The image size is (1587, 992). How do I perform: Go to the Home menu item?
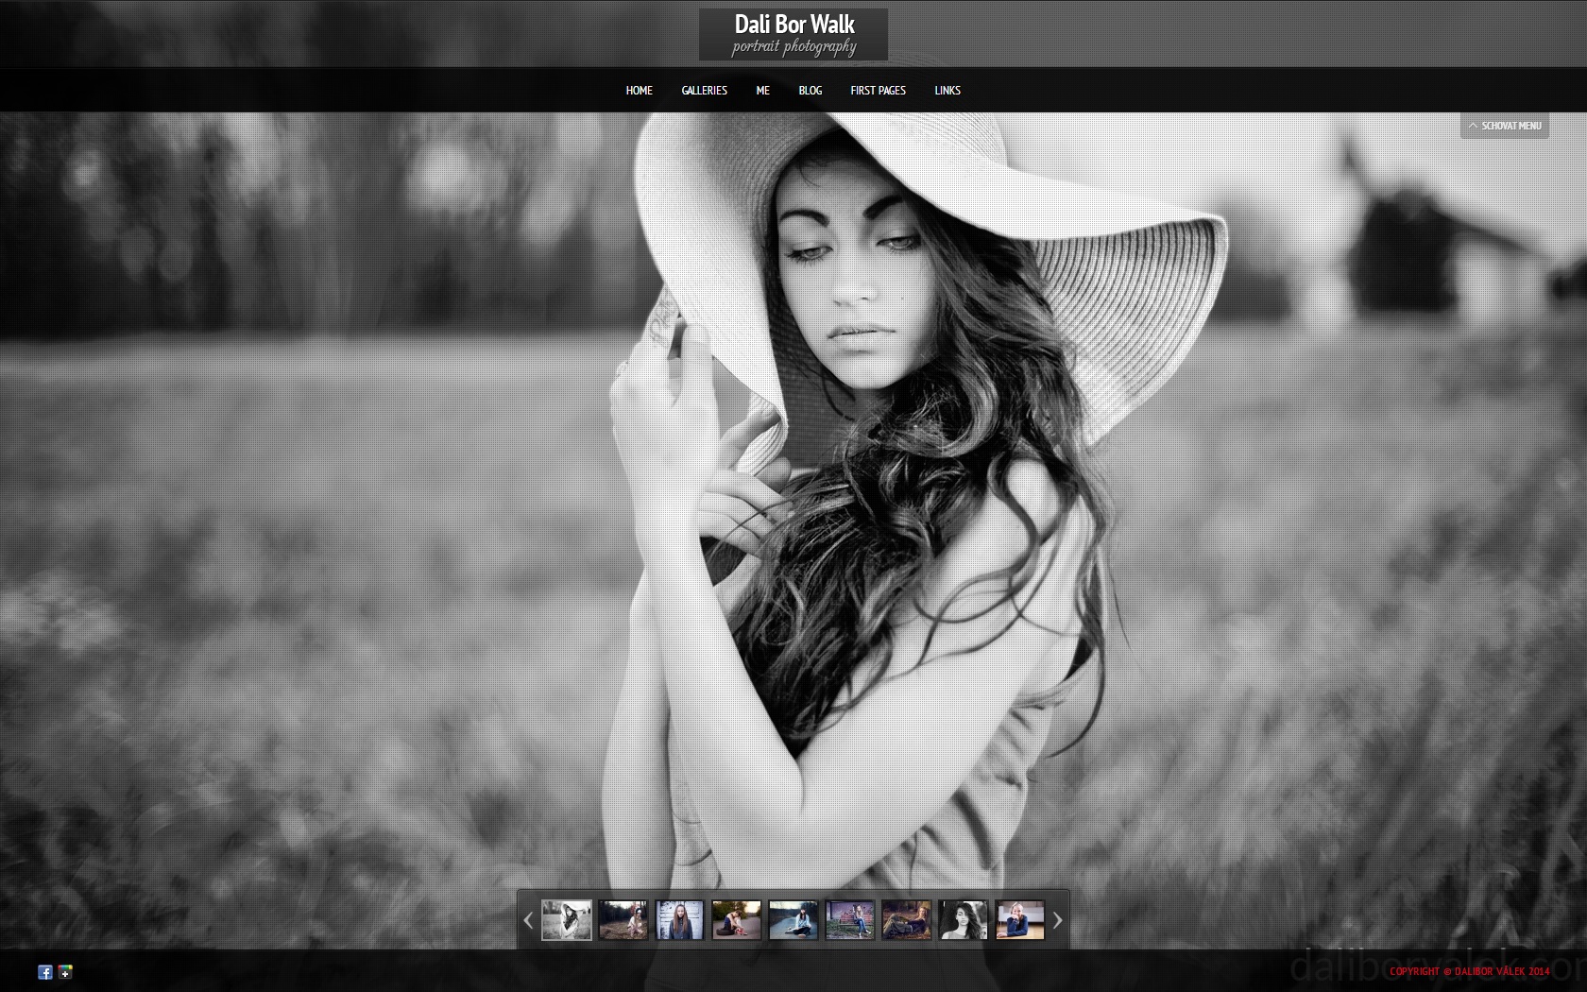coord(639,91)
